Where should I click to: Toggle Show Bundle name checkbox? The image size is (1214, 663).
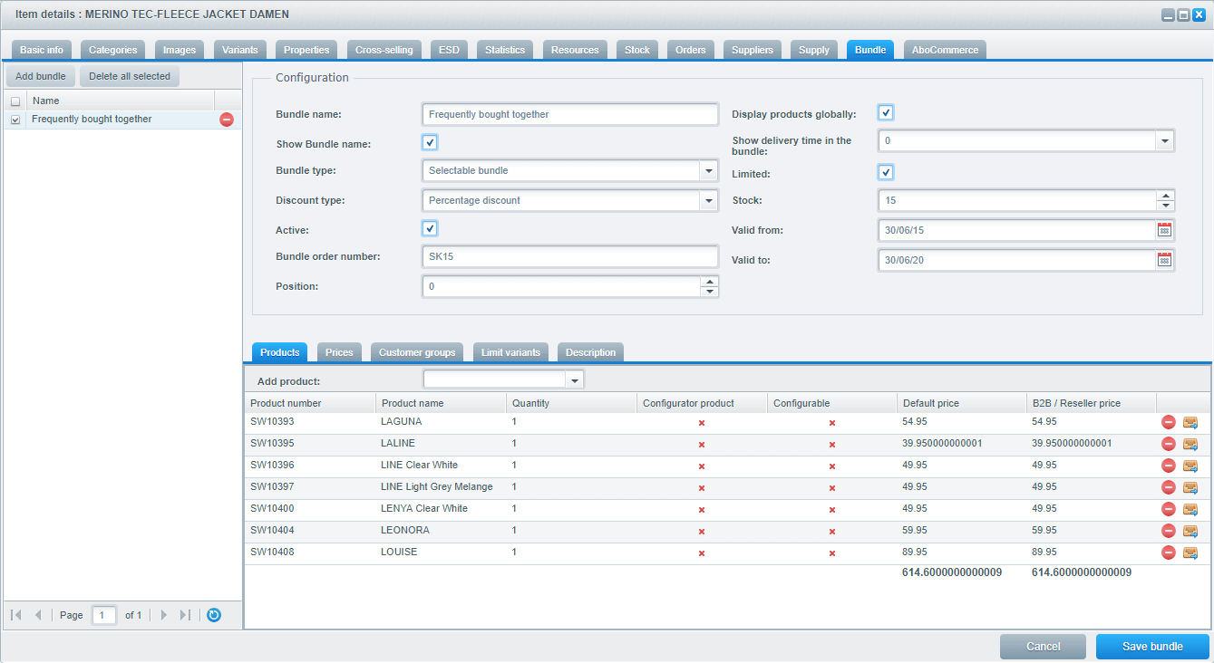point(430,143)
